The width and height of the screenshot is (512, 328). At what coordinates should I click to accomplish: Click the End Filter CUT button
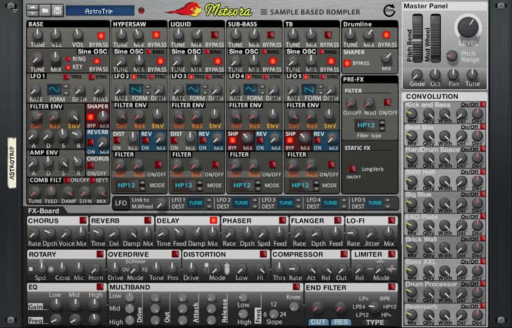(x=318, y=322)
